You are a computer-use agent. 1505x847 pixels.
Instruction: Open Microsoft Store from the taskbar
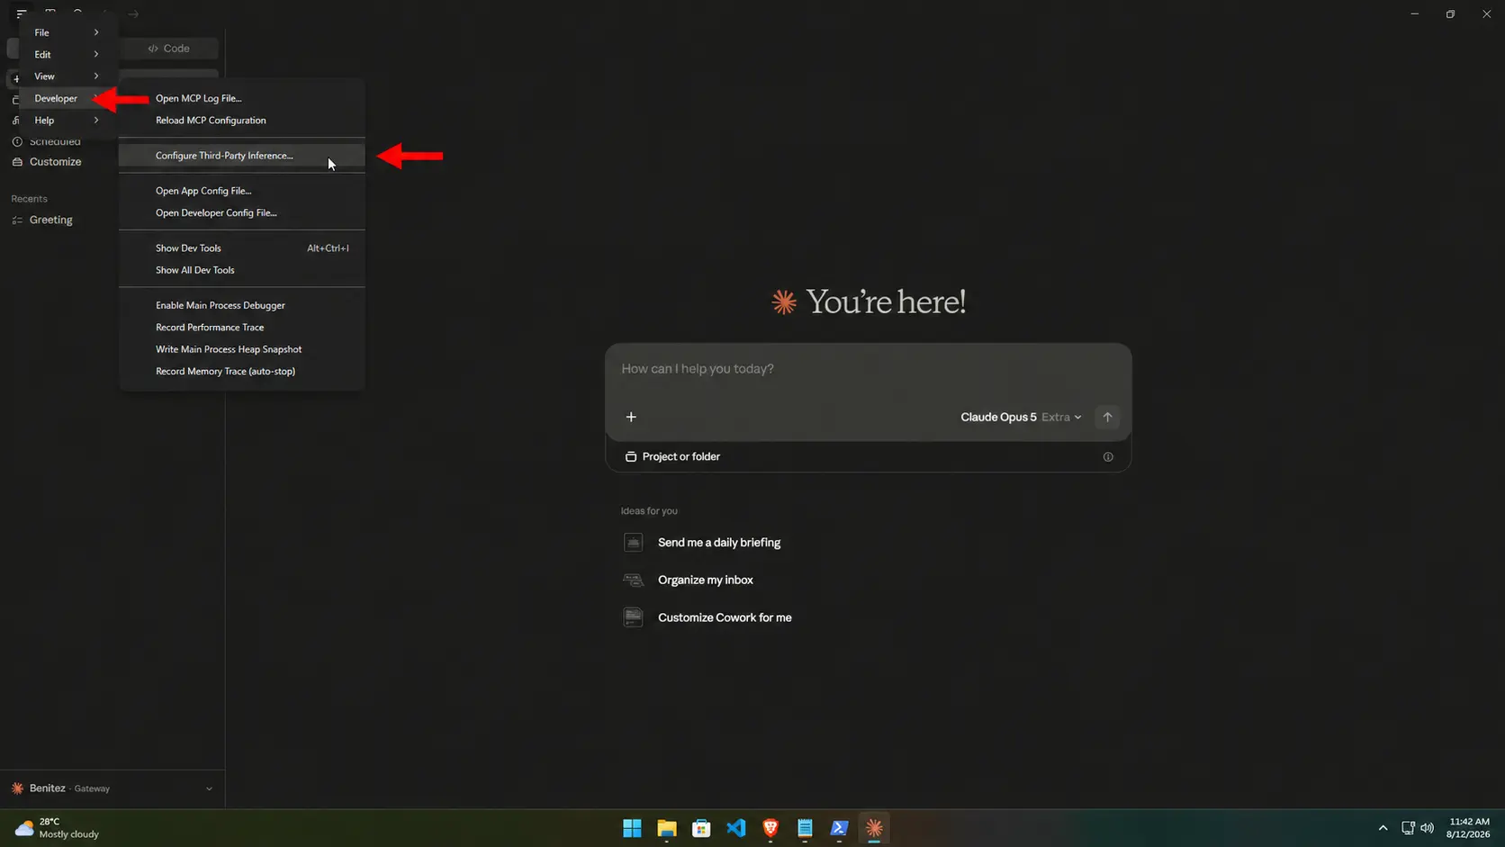coord(701,828)
